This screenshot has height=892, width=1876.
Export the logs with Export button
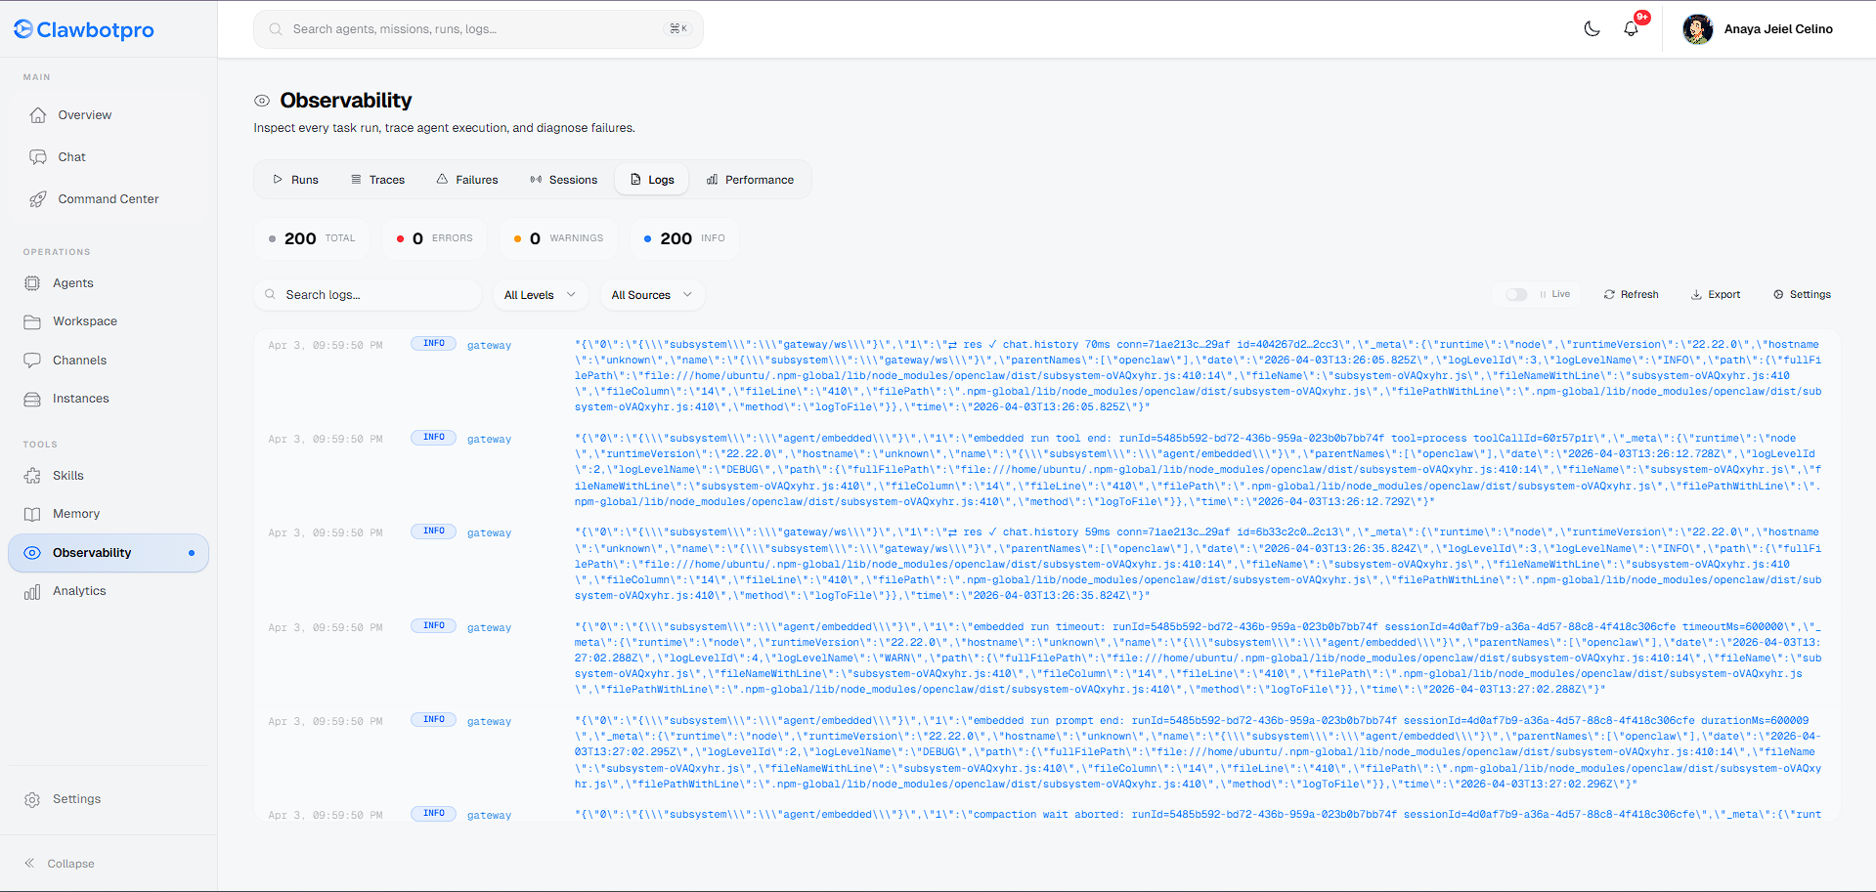pyautogui.click(x=1716, y=294)
